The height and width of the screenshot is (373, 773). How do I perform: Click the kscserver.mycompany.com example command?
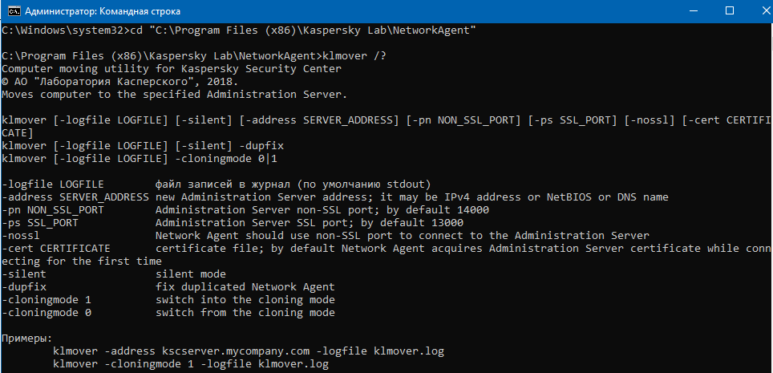click(249, 351)
